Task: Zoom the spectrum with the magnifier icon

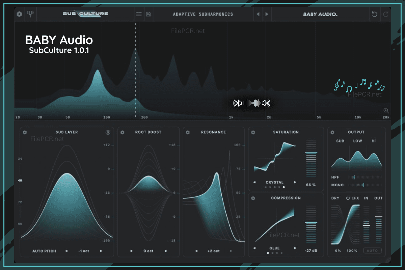Action: pyautogui.click(x=386, y=110)
